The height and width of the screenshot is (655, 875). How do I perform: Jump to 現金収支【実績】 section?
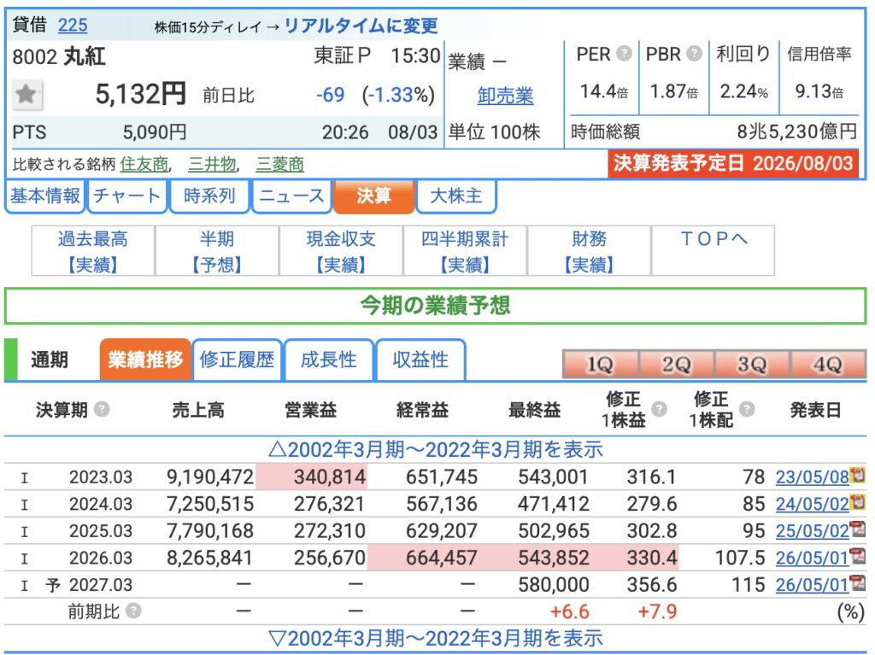[x=341, y=251]
